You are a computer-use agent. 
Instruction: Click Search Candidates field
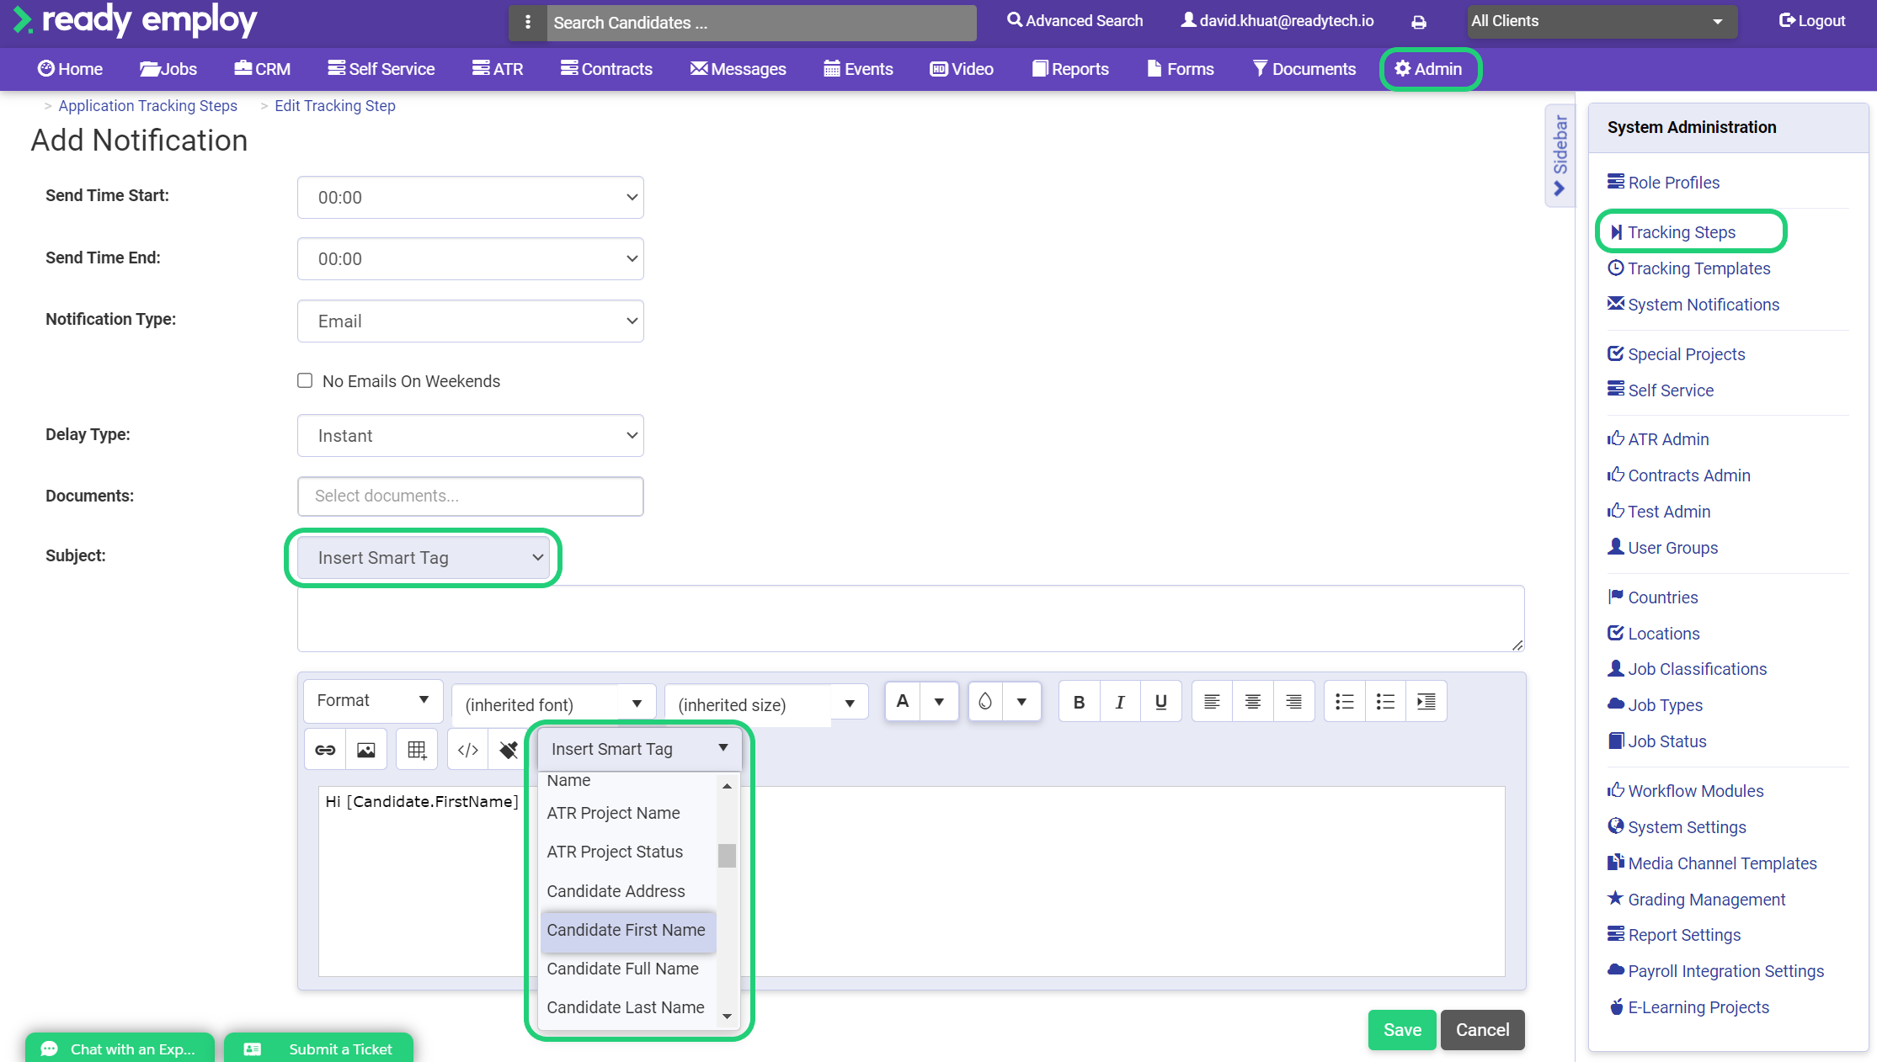click(761, 23)
